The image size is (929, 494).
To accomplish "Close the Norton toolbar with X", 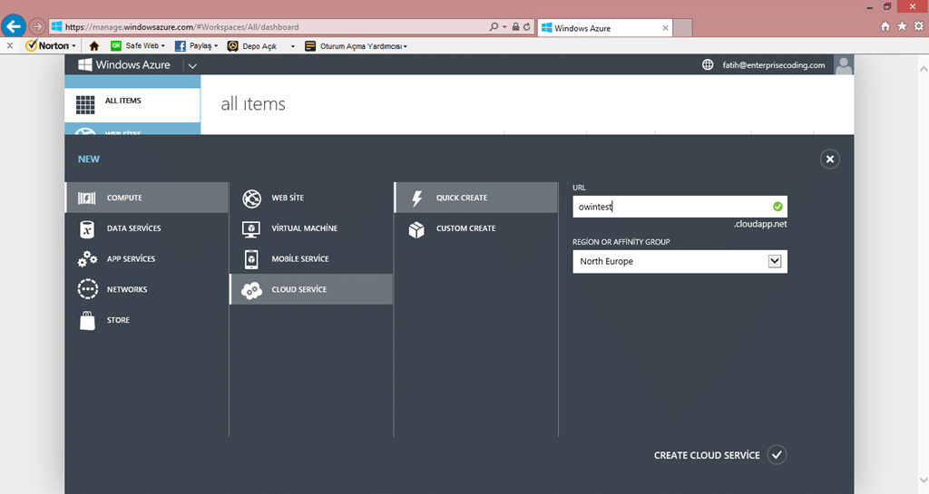I will pos(9,45).
